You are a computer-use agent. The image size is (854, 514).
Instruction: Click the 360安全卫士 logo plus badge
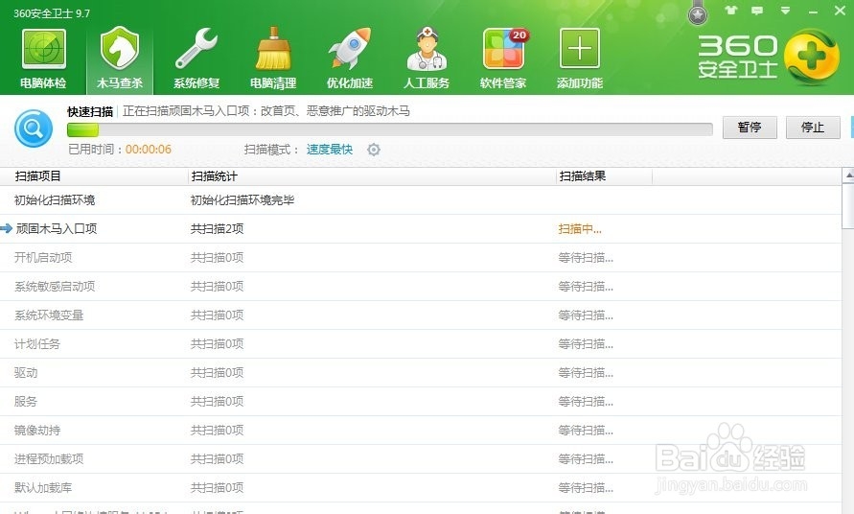point(812,57)
